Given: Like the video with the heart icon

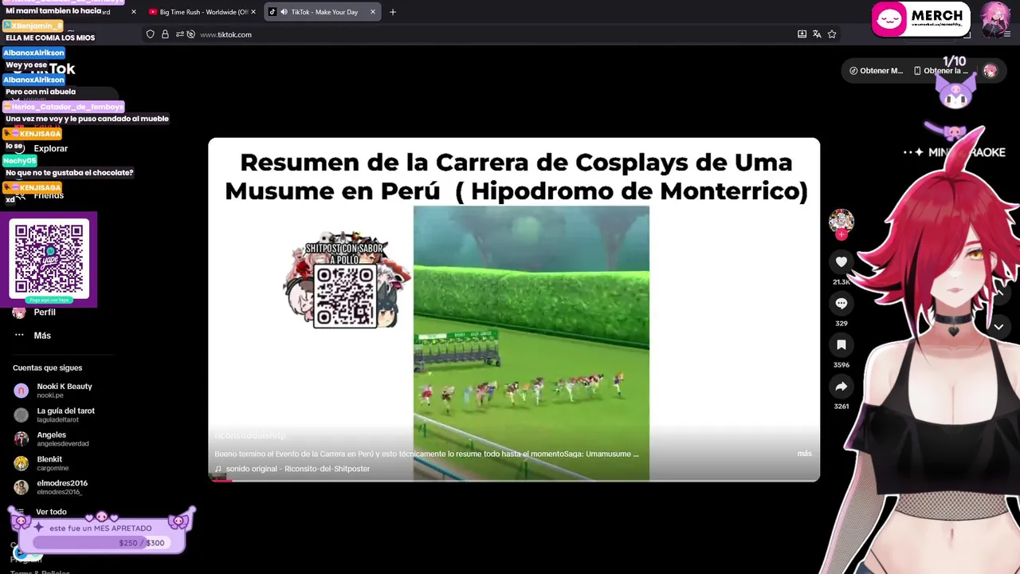Looking at the screenshot, I should click(x=841, y=261).
